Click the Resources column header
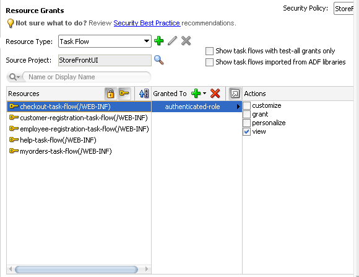359x277 pixels. pyautogui.click(x=24, y=94)
